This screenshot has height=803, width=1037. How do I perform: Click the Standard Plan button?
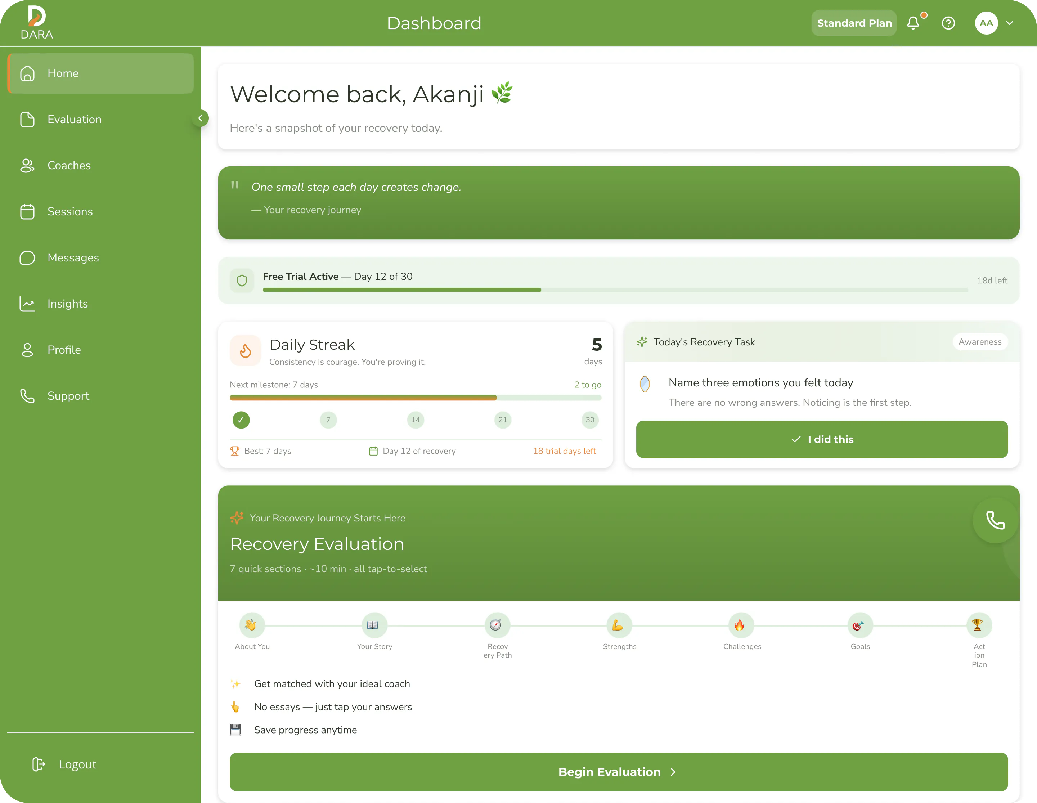[x=854, y=23]
